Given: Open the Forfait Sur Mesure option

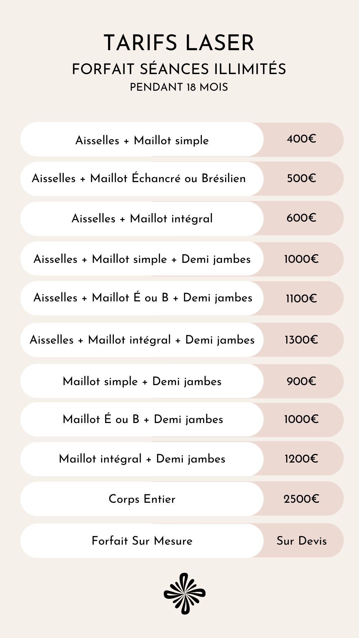Looking at the screenshot, I should 142,541.
